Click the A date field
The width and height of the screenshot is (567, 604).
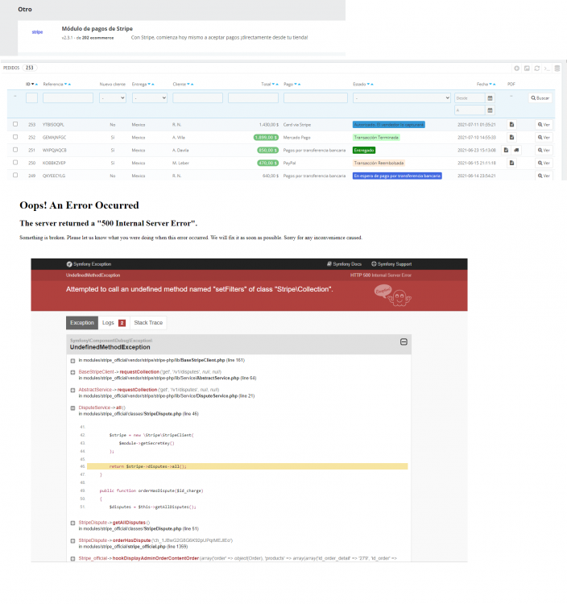(470, 110)
